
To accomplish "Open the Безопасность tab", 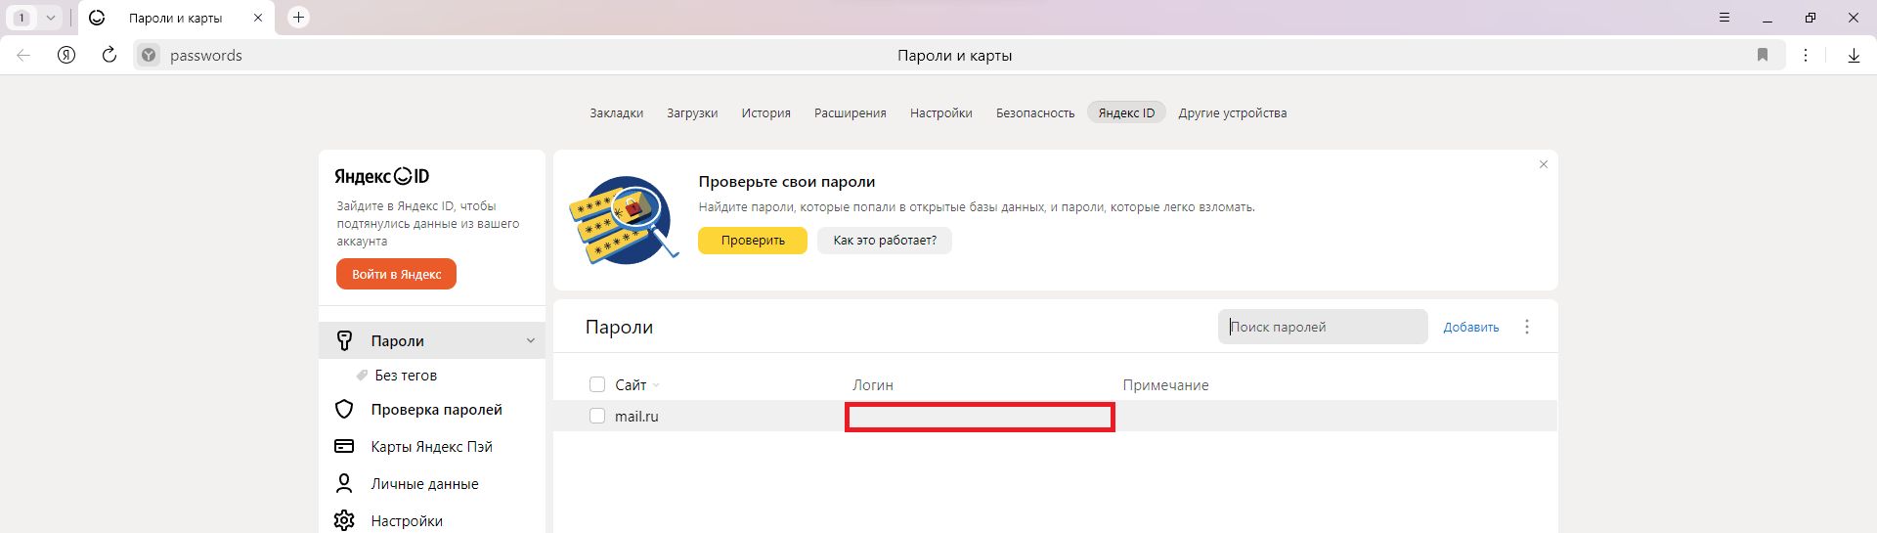I will click(1034, 113).
